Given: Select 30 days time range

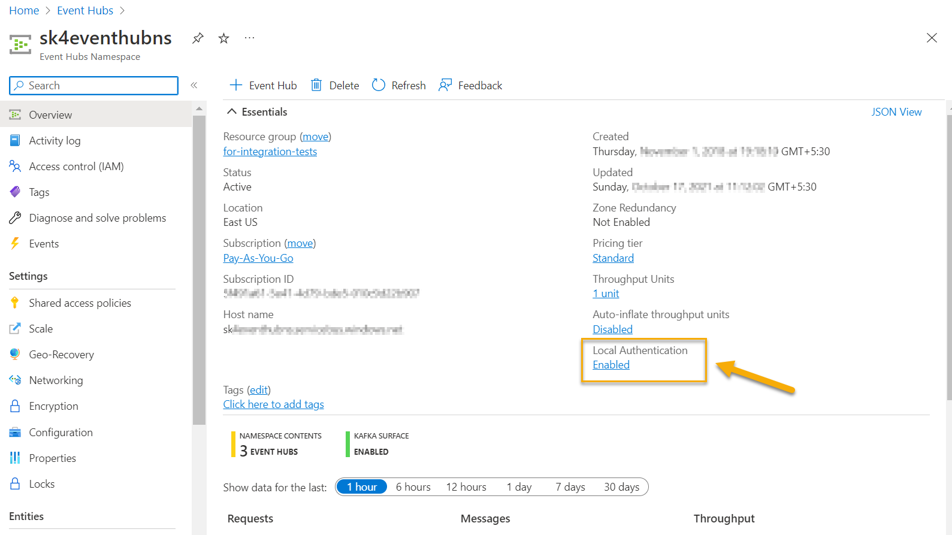Looking at the screenshot, I should coord(622,487).
